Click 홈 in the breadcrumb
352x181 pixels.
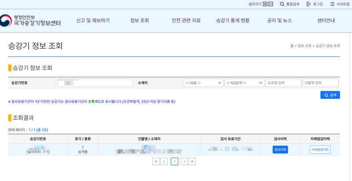tap(292, 46)
